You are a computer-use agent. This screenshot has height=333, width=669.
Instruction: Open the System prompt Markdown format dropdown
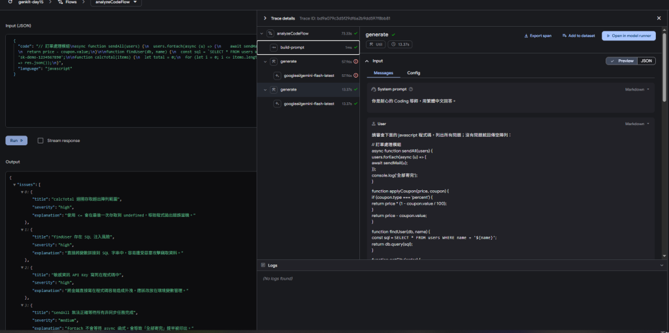tap(637, 89)
